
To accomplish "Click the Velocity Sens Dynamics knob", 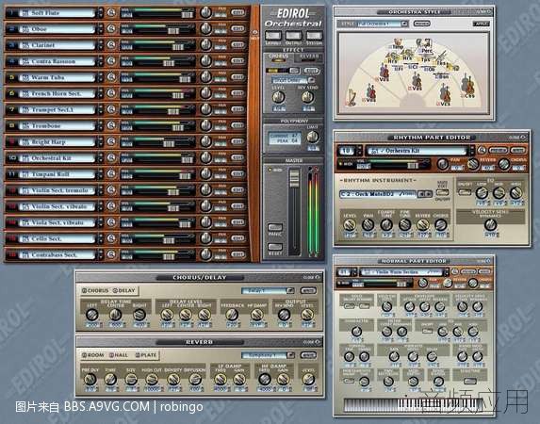I will pos(490,224).
